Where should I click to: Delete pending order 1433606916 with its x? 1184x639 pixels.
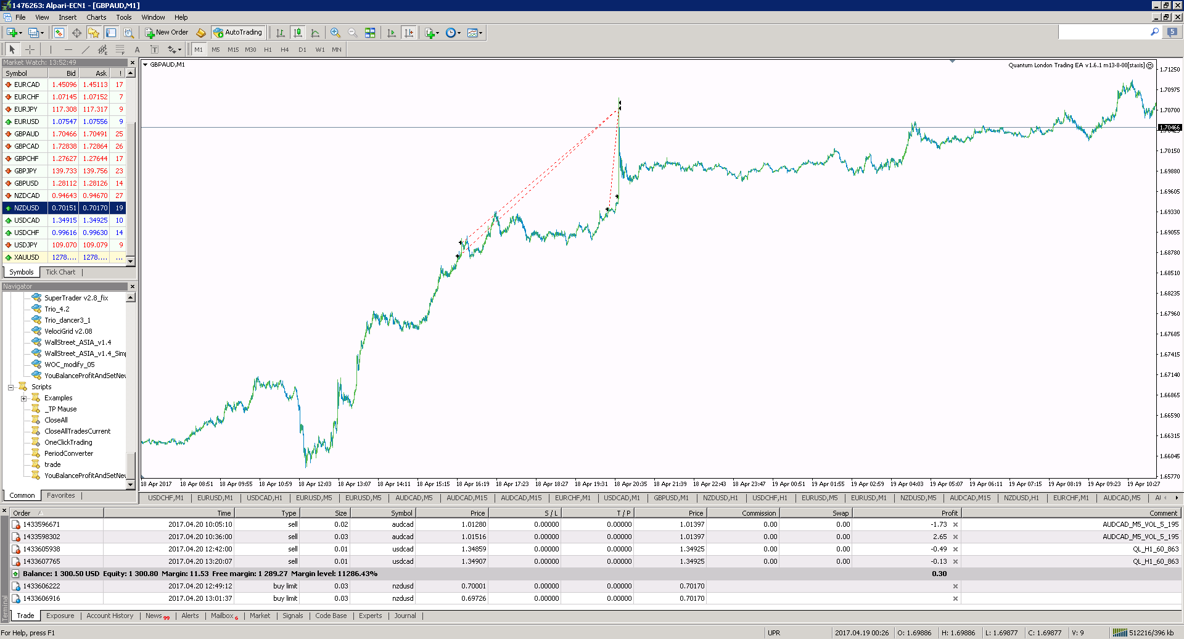[x=955, y=599]
